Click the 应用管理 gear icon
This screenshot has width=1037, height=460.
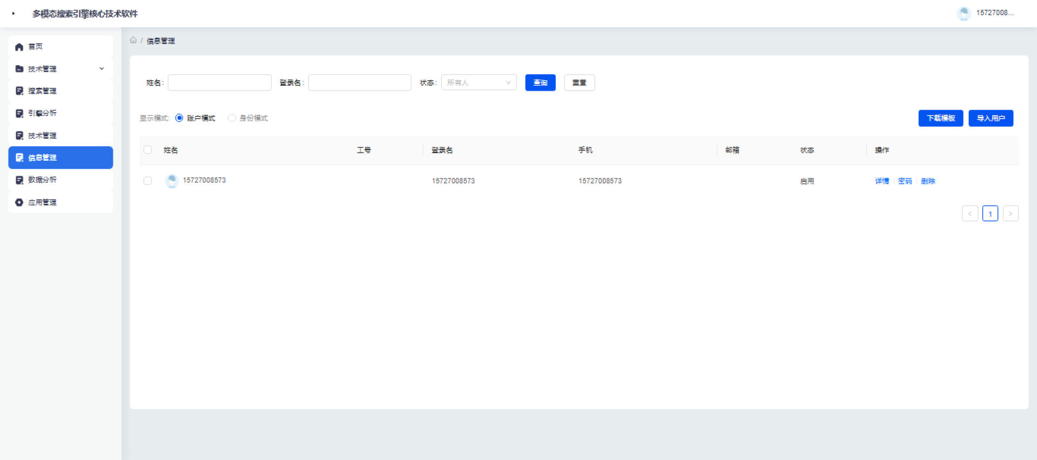click(19, 202)
